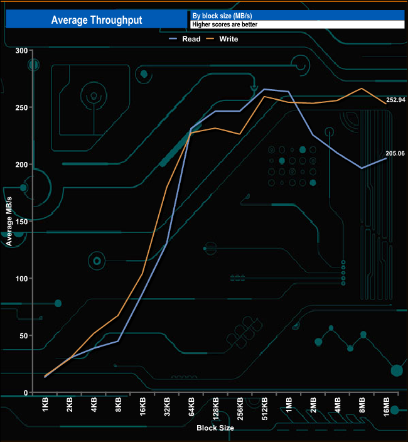Click the Read line low point at 8MB

[362, 168]
